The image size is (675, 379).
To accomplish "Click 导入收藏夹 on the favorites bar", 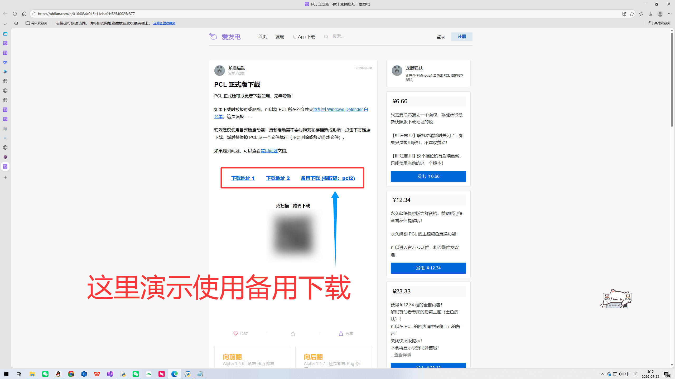I will point(36,23).
